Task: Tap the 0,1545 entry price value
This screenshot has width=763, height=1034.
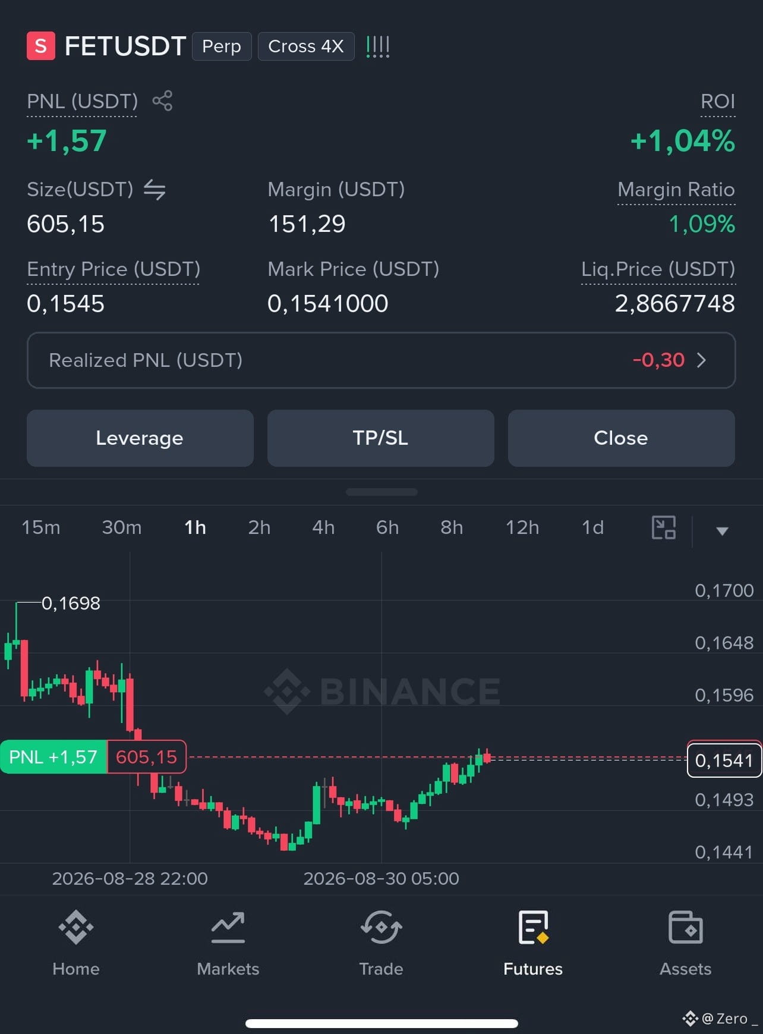Action: click(65, 304)
